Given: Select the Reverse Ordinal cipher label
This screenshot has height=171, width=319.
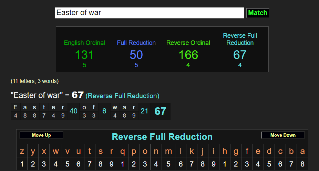Looking at the screenshot, I should click(188, 43).
